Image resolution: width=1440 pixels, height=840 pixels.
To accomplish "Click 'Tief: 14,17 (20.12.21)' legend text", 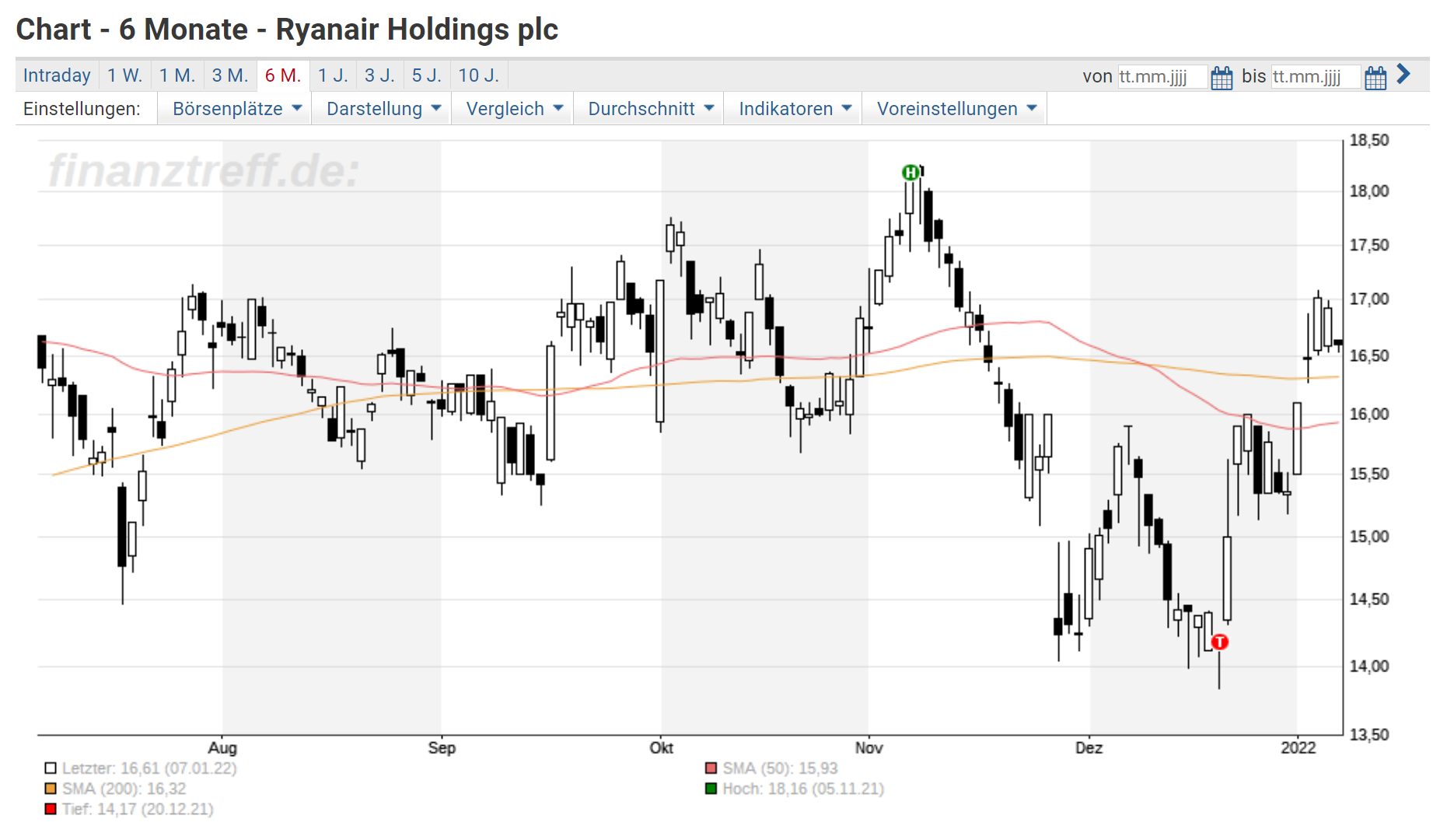I will (x=138, y=809).
